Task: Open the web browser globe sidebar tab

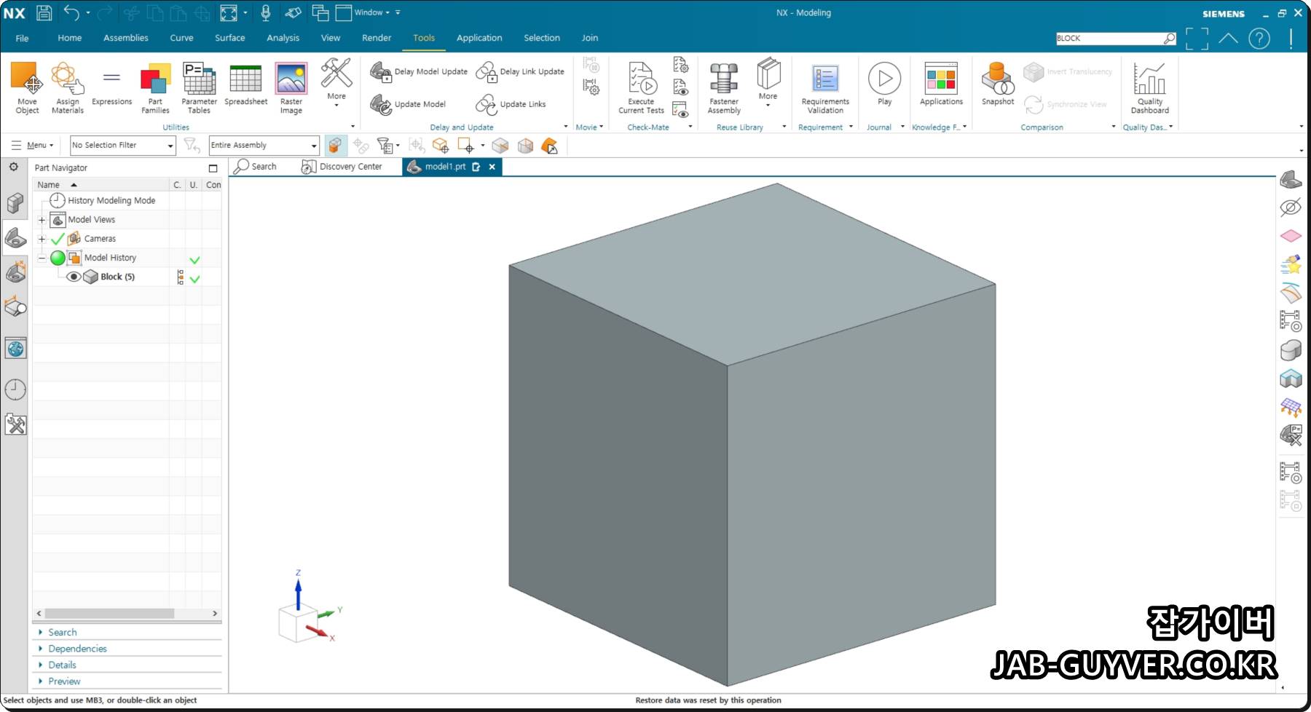Action: tap(15, 349)
